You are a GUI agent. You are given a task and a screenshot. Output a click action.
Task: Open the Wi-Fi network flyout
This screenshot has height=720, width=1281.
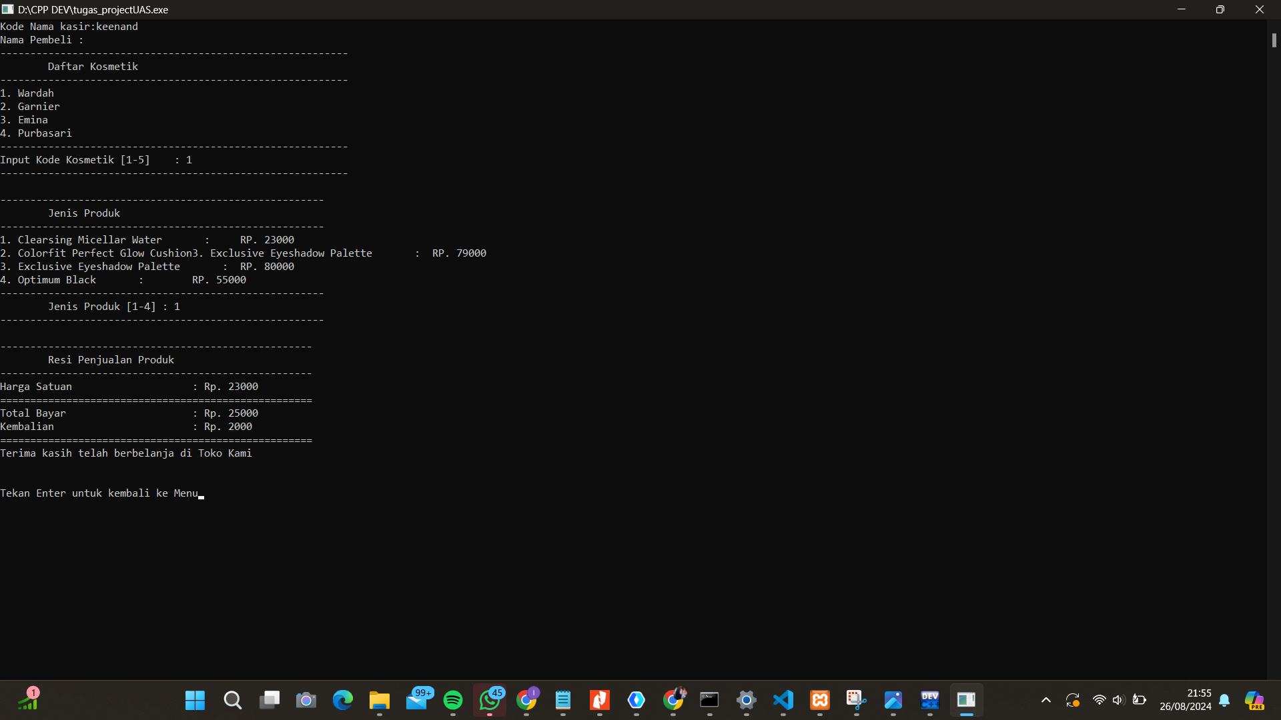(1099, 700)
